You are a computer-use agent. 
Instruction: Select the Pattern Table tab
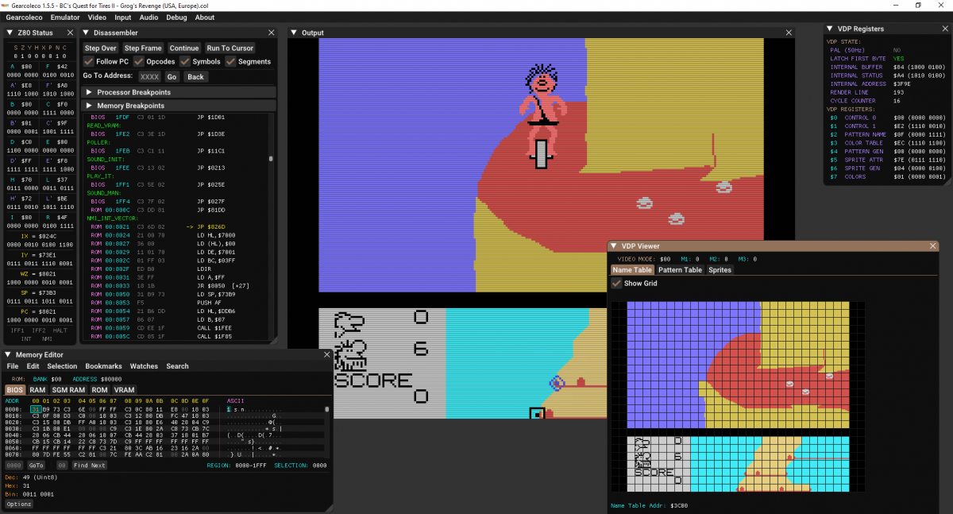pyautogui.click(x=680, y=270)
